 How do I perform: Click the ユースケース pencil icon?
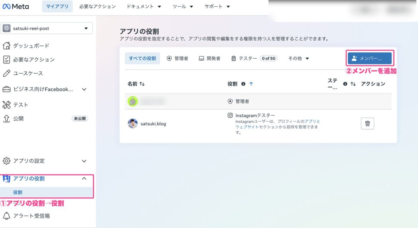[6, 74]
